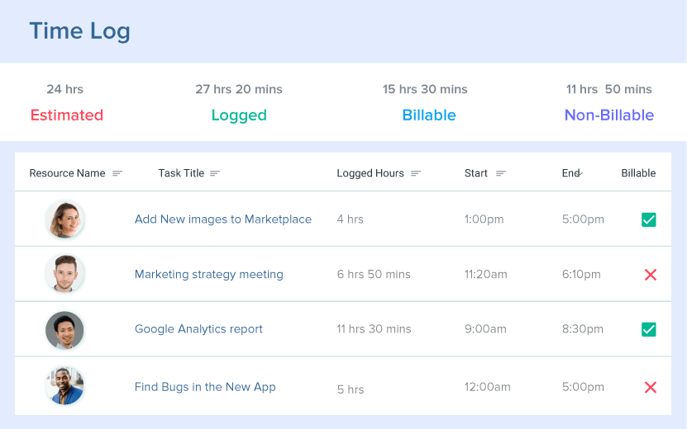The image size is (687, 429).
Task: Expand the End column sort arrow
Action: coord(580,173)
